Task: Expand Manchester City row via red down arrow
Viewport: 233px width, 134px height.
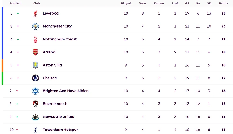Action: pyautogui.click(x=18, y=26)
